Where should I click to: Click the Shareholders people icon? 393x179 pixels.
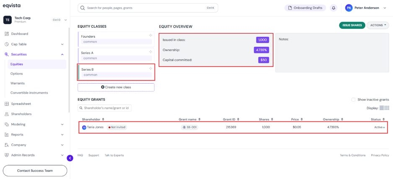7,114
